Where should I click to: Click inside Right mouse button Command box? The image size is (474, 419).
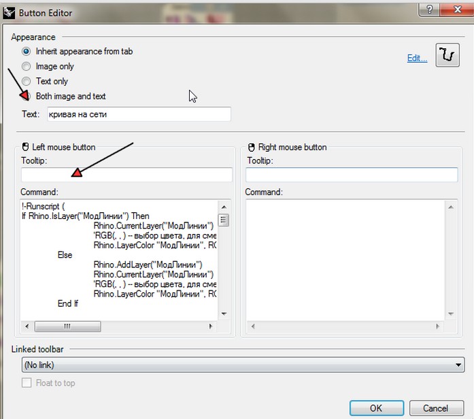pos(345,260)
